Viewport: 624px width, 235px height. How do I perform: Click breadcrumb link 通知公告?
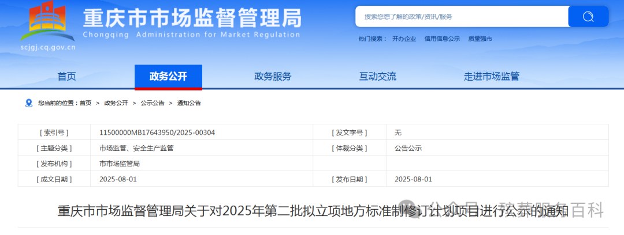pos(189,103)
